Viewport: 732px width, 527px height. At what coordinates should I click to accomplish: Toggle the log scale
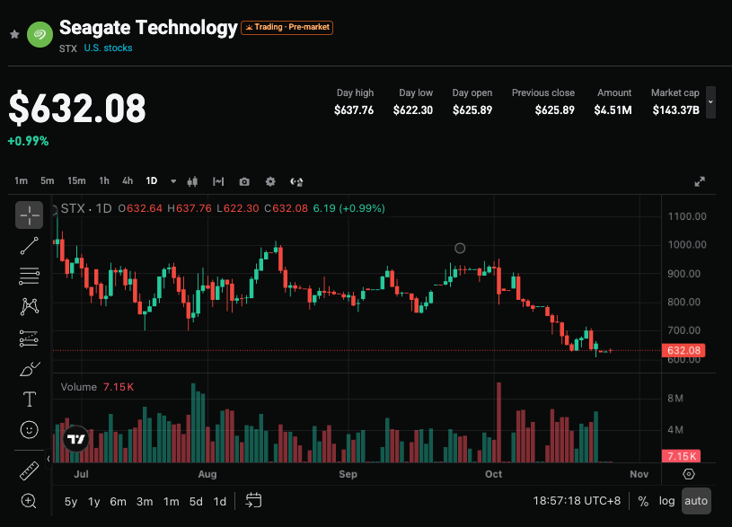tap(666, 501)
